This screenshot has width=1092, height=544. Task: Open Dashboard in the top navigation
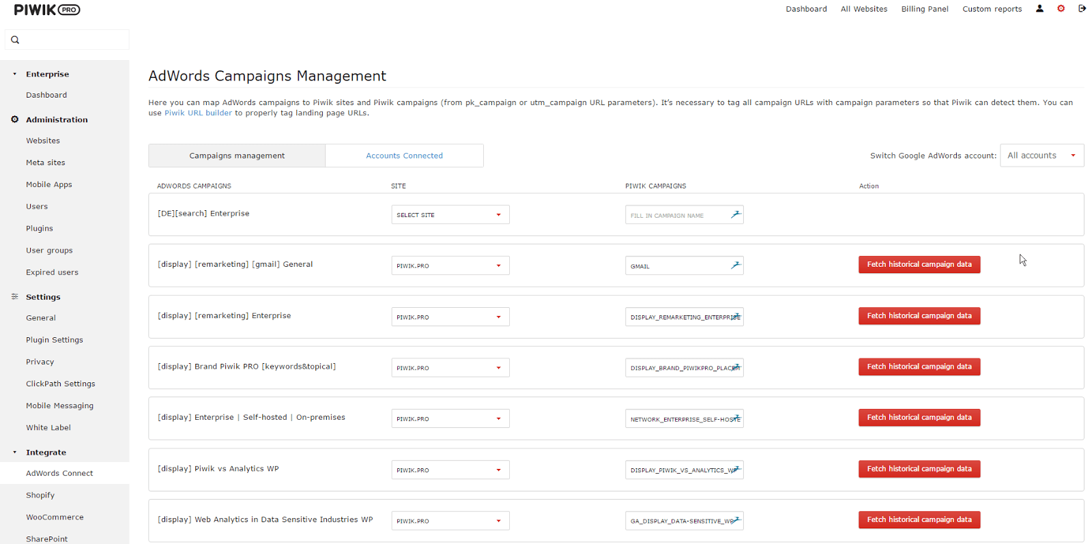click(806, 9)
